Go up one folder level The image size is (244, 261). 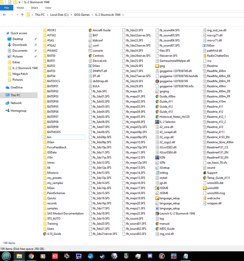pos(22,15)
